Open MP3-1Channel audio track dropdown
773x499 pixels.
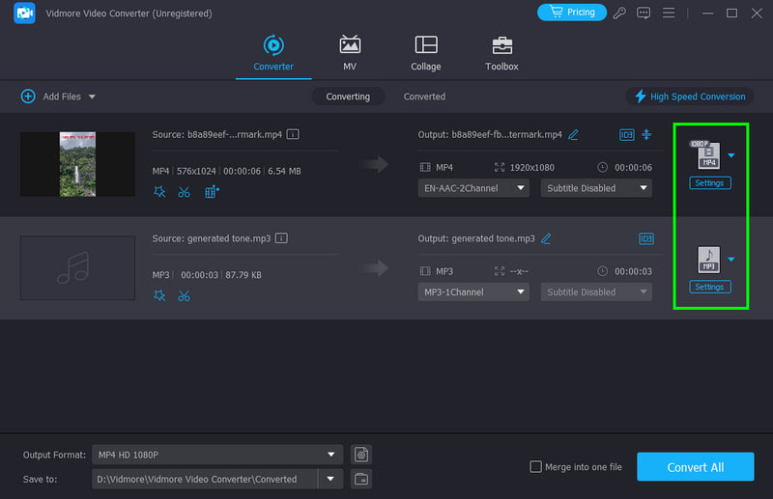click(473, 292)
